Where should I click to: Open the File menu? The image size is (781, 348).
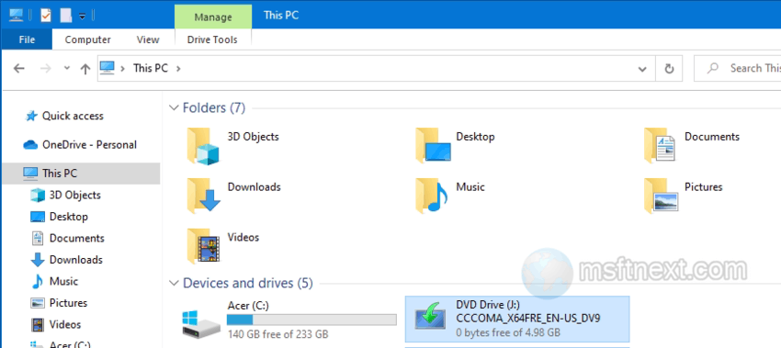[27, 39]
